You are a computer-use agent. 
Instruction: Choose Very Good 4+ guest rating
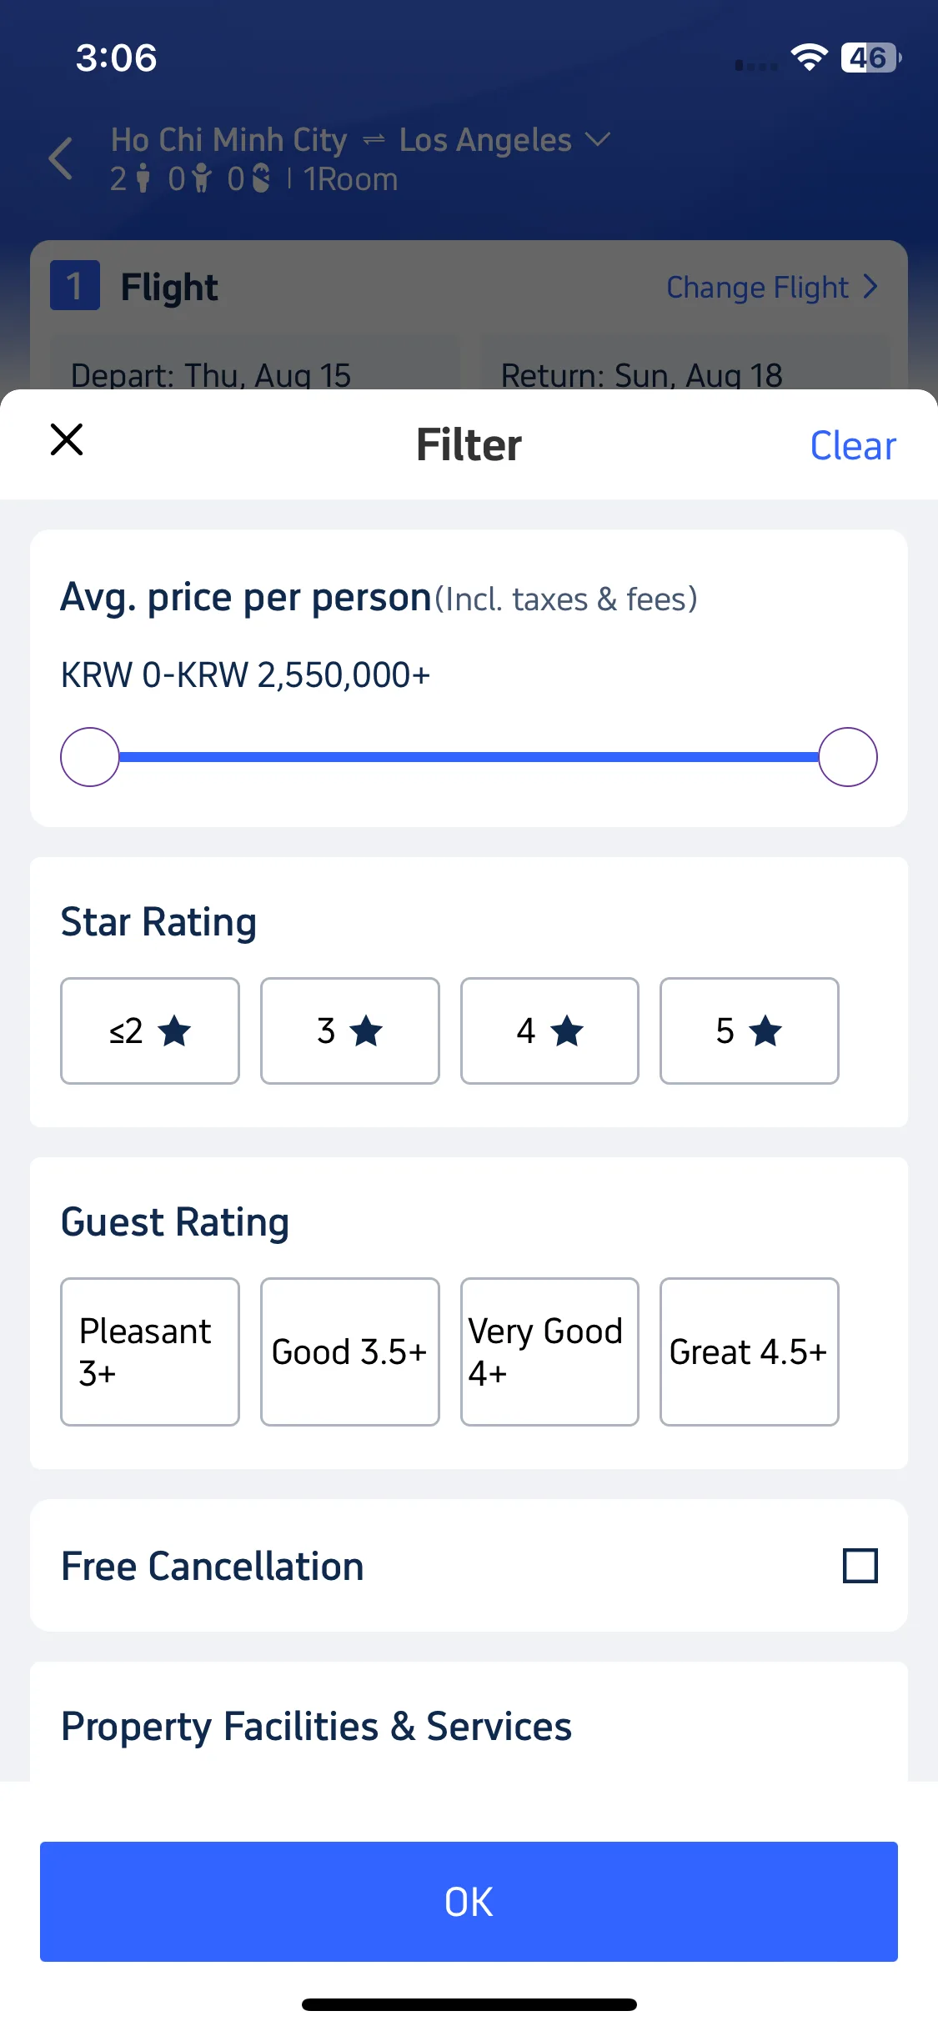click(549, 1351)
